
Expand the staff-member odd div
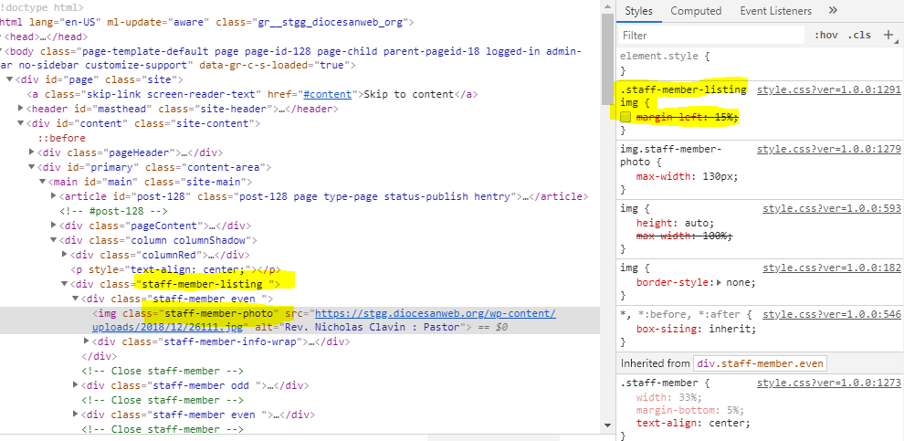76,386
